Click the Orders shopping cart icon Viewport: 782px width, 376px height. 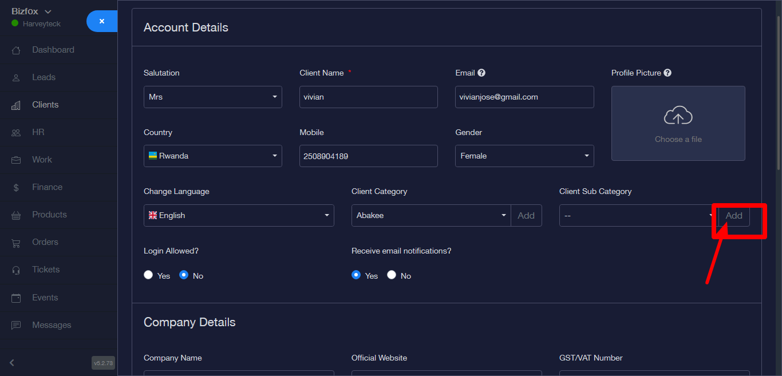(16, 243)
